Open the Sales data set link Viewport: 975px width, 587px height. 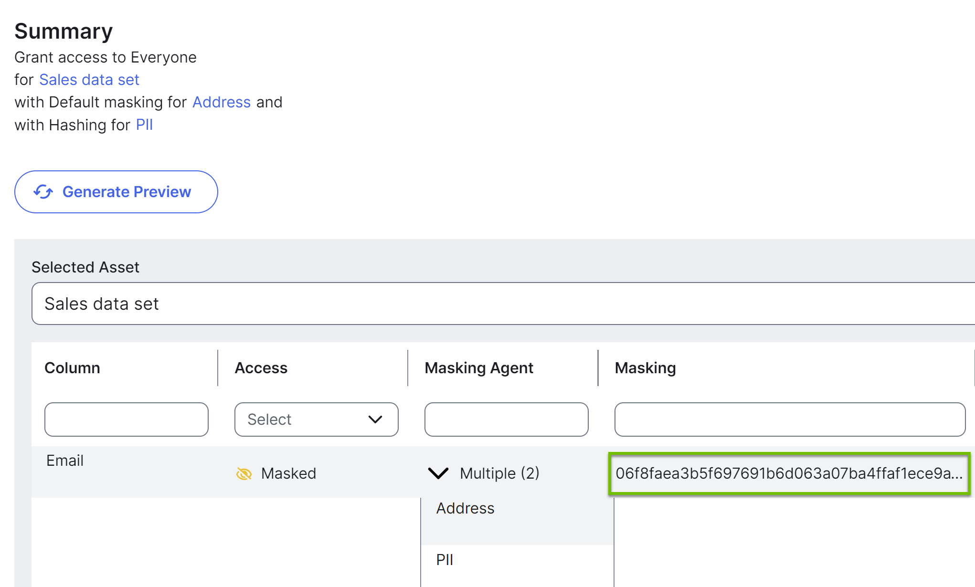(x=89, y=79)
